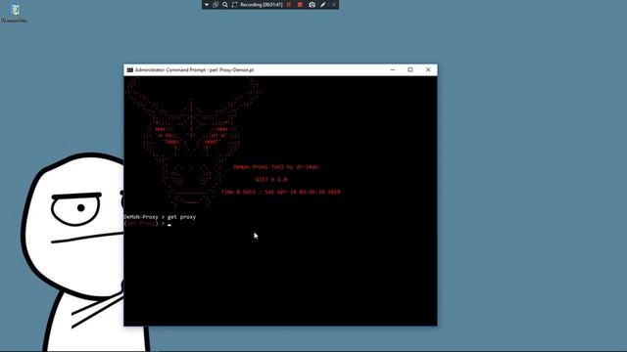
Task: Click the copy windows icon in recording toolbar
Action: pos(216,5)
